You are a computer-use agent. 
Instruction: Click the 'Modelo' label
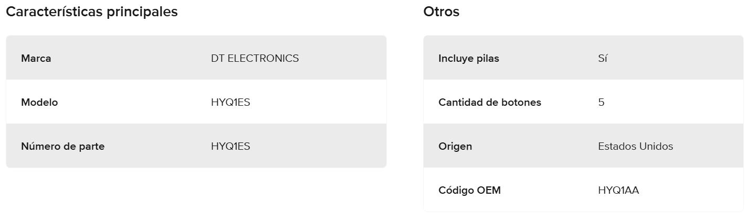tap(39, 102)
